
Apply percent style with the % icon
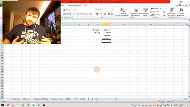coord(101,14)
